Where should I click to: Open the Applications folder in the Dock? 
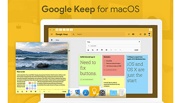pos(113,93)
